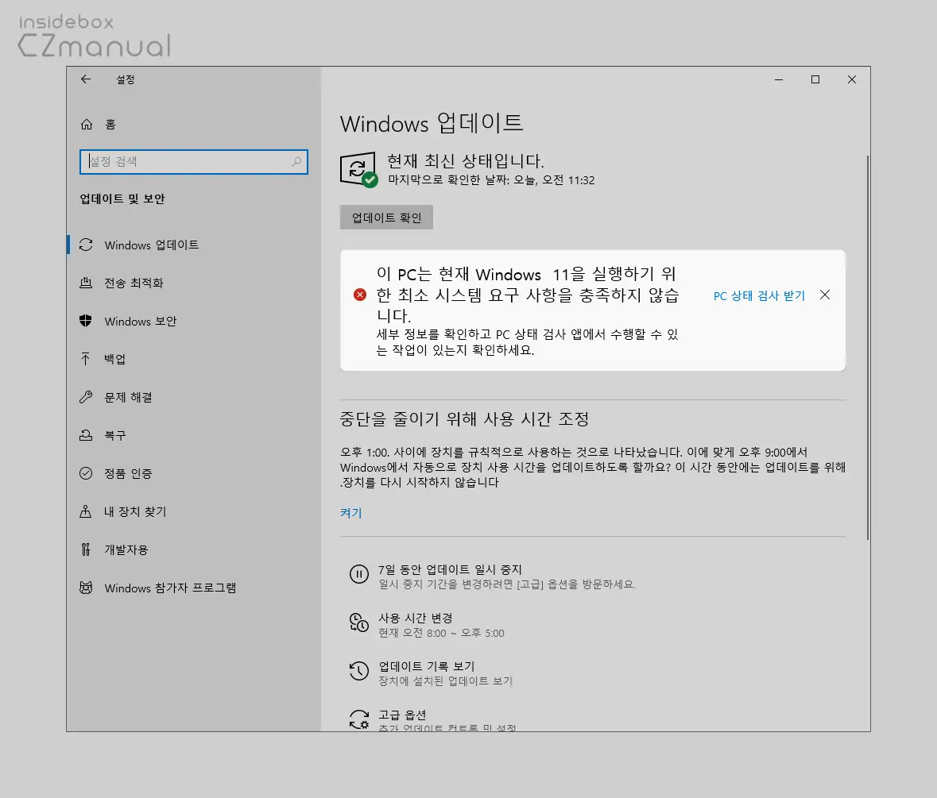The image size is (937, 798).
Task: Click the 홈 label in sidebar
Action: pos(110,124)
